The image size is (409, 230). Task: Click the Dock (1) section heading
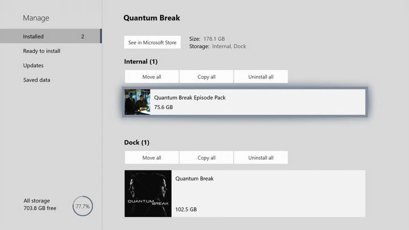[136, 143]
